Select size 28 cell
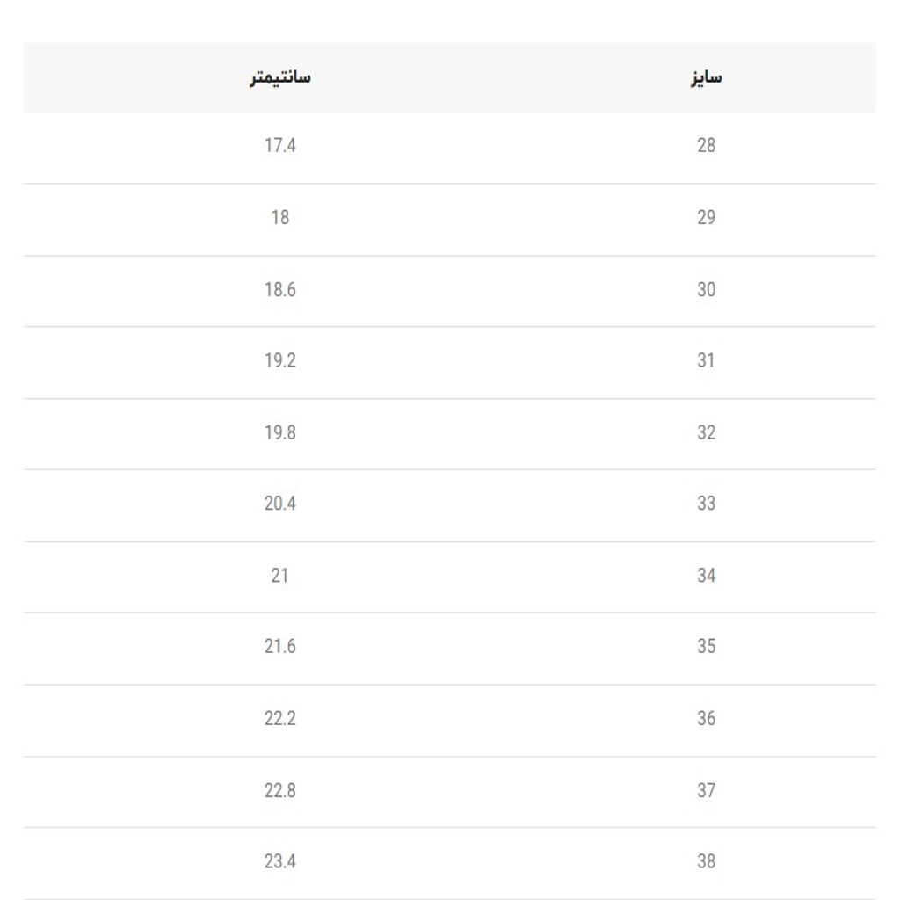The height and width of the screenshot is (900, 900). [x=706, y=145]
